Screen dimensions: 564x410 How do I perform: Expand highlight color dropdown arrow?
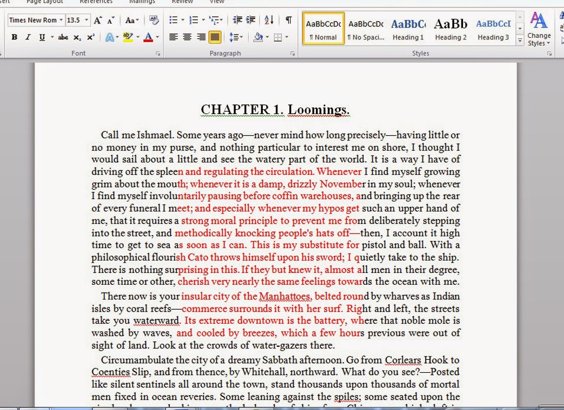point(138,37)
